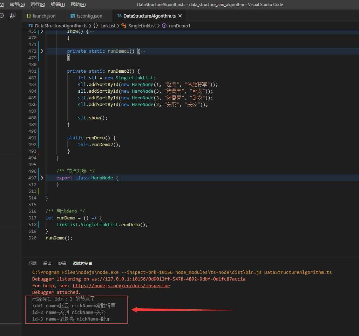Expand the folded runDemo1 method at line 472
The width and height of the screenshot is (359, 336).
(x=42, y=51)
